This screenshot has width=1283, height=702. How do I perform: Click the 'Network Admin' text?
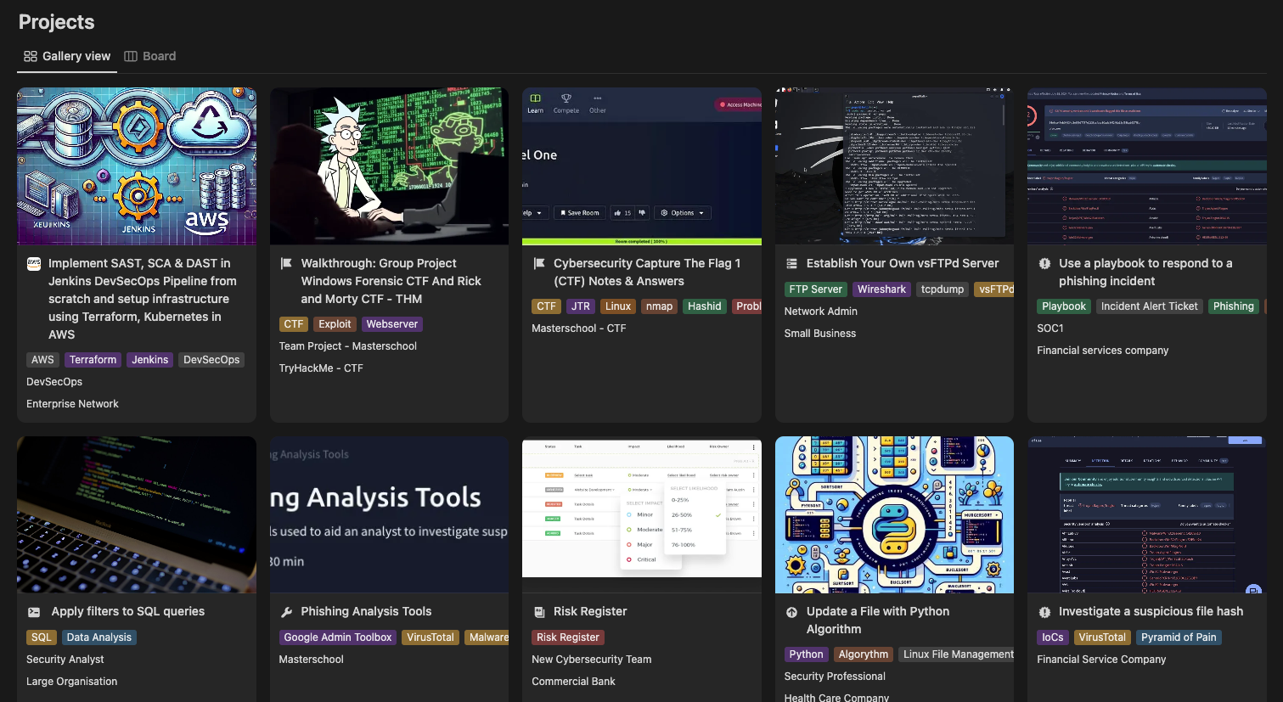[x=821, y=312]
